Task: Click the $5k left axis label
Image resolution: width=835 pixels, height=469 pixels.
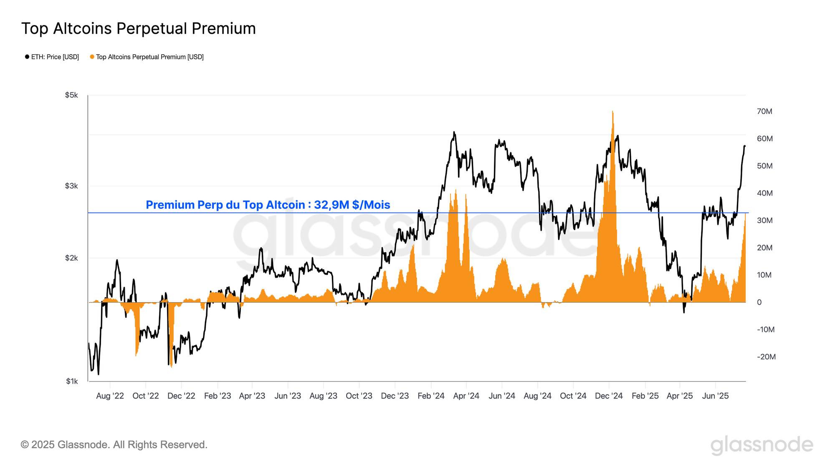Action: point(71,95)
